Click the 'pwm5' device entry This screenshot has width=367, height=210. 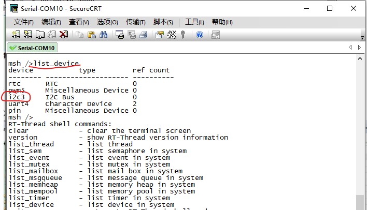tap(17, 91)
